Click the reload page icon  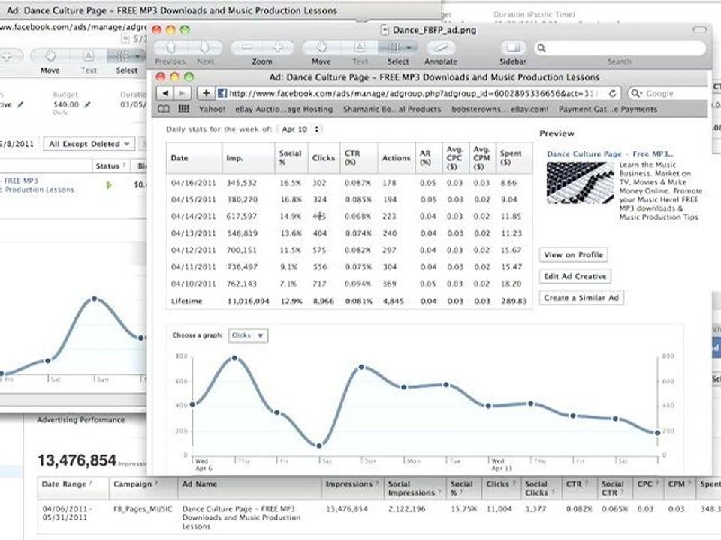[612, 93]
